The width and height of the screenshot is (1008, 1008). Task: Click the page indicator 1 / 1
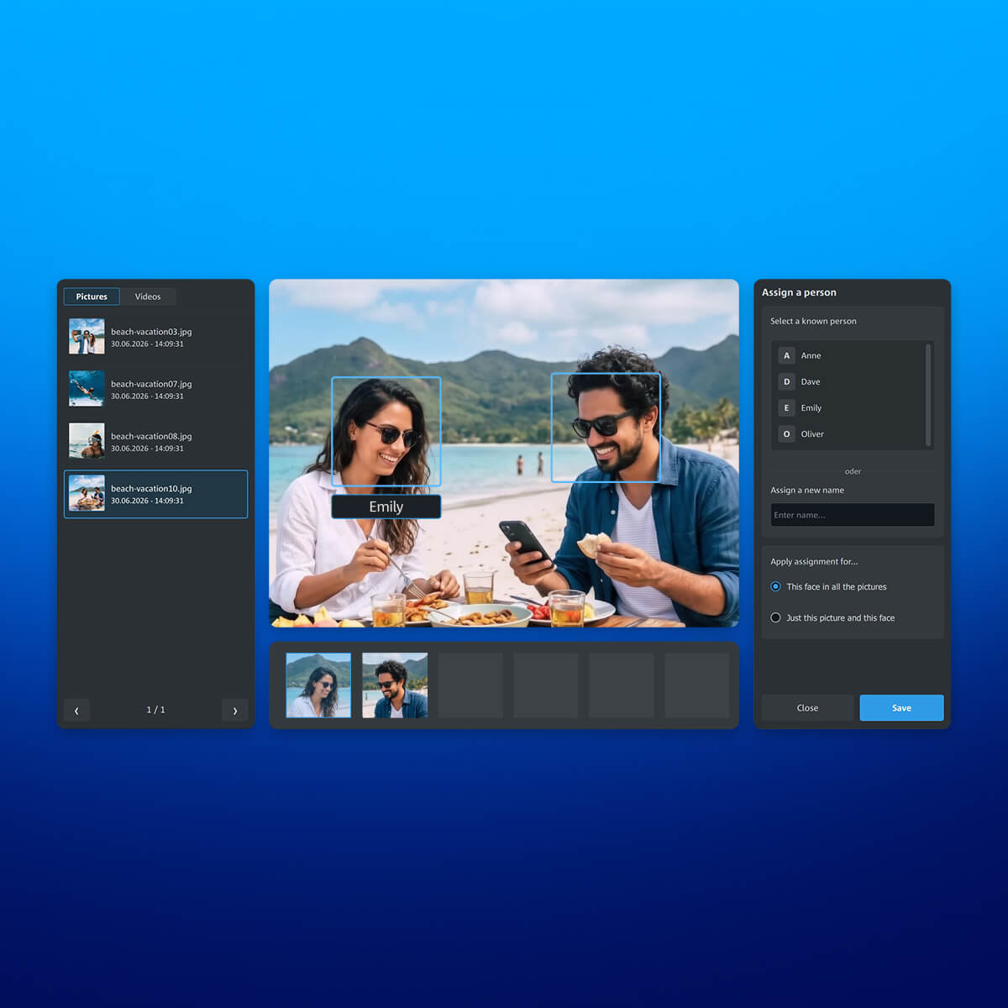pyautogui.click(x=155, y=710)
